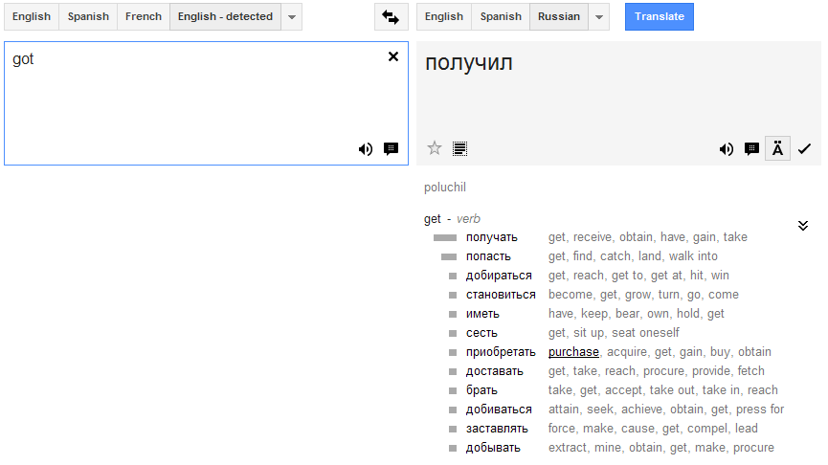Open target language dropdown arrow
Viewport: 828px width, 465px height.
point(599,17)
